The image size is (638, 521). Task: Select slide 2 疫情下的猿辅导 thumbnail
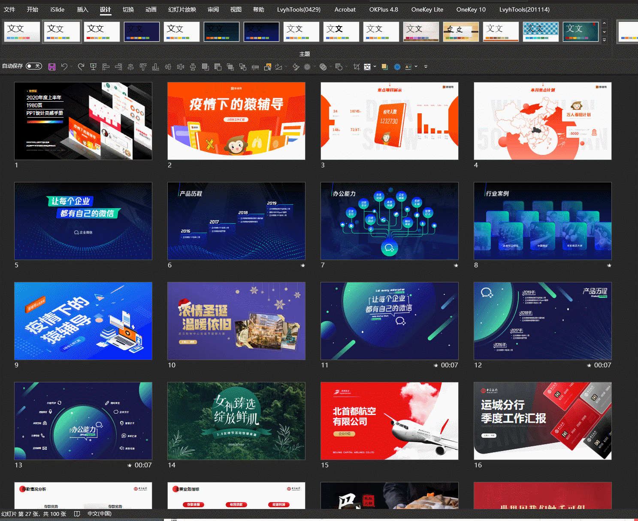point(236,121)
